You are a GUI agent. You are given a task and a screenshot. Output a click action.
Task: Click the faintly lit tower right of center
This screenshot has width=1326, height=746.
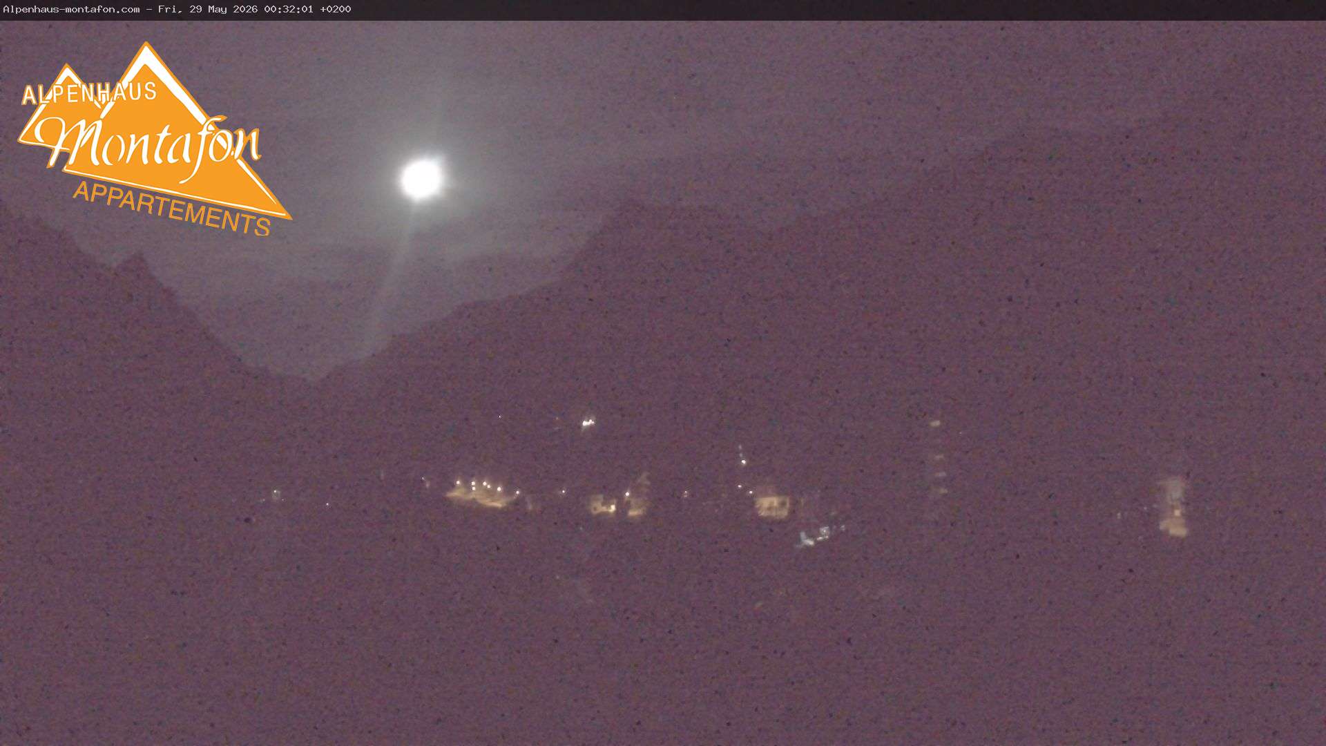[x=936, y=459]
